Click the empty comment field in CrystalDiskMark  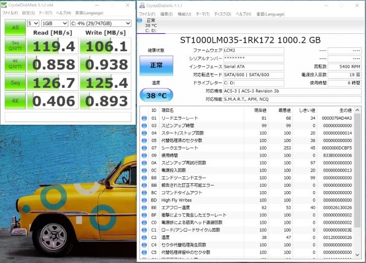[x=68, y=117]
